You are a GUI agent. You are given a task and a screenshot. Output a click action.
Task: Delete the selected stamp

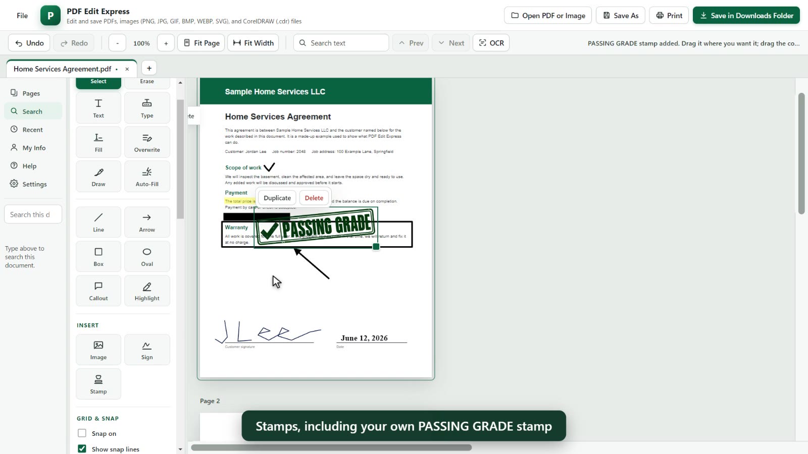tap(314, 198)
